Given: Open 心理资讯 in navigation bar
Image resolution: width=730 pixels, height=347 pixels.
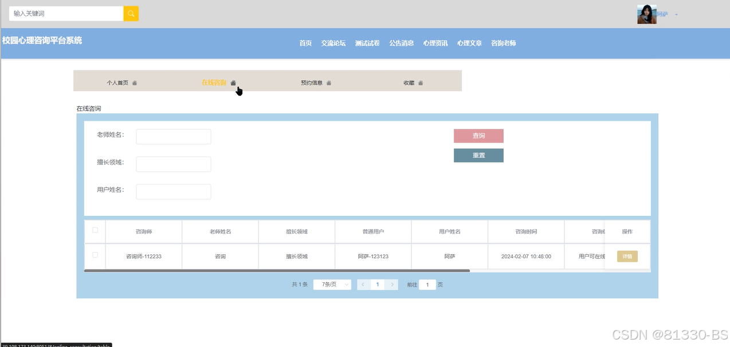Looking at the screenshot, I should [435, 43].
